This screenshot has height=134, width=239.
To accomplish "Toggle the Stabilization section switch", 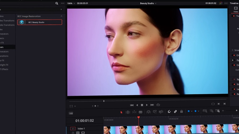I will 234,84.
